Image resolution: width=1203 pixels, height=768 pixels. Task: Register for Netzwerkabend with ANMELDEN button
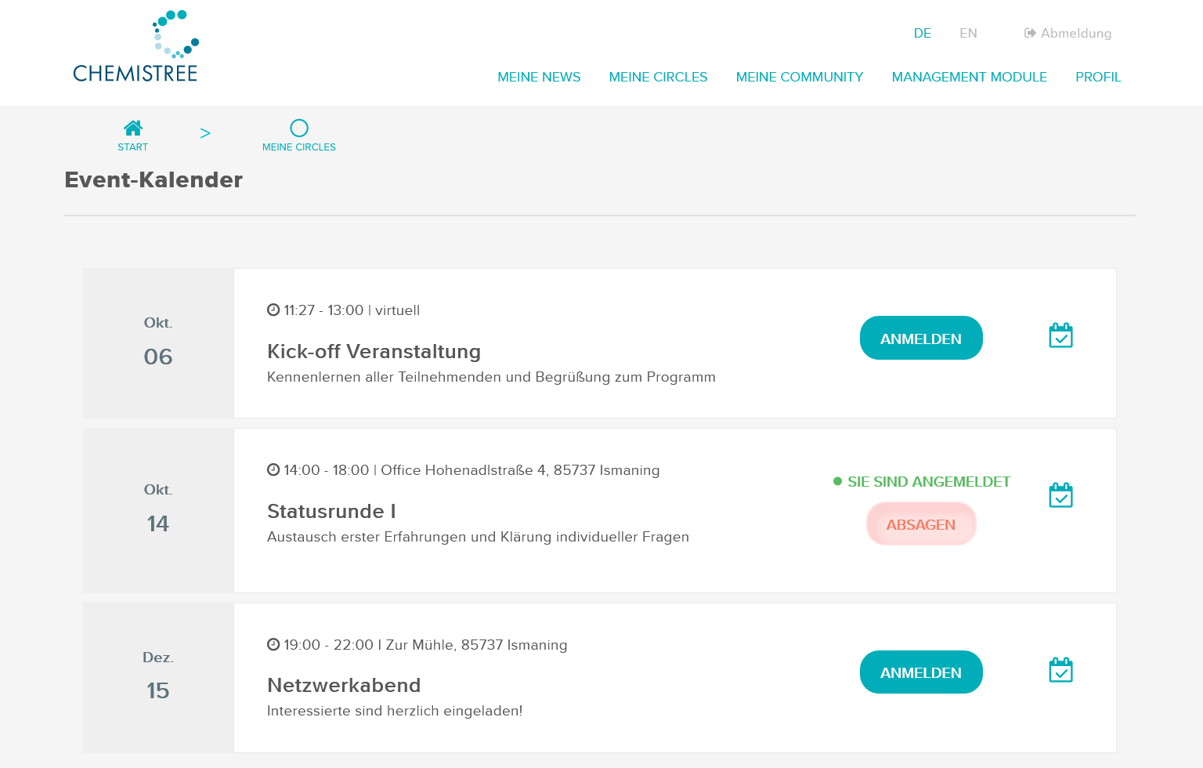pyautogui.click(x=921, y=672)
